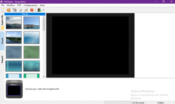The width and height of the screenshot is (175, 104).
Task: Click the Sfondi panel header
Action: coord(25,14)
